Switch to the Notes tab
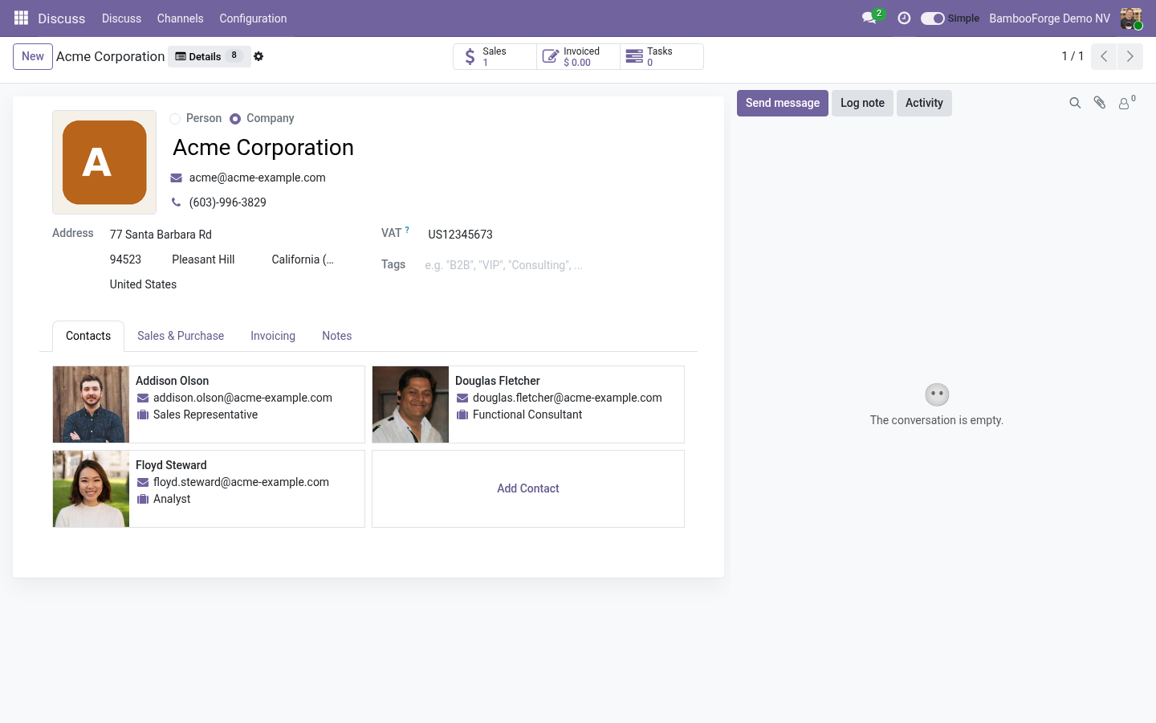This screenshot has width=1156, height=723. [x=337, y=336]
